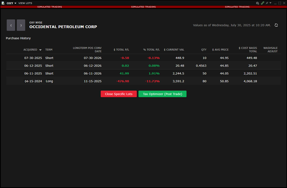Click the green link windows chain icon

pos(262,3)
